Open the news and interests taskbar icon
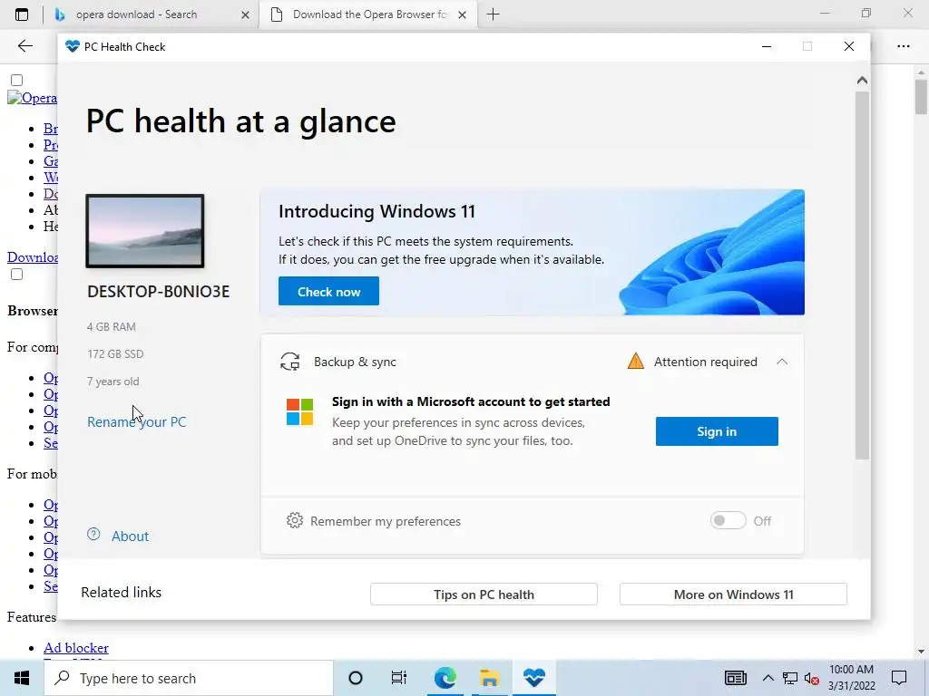The width and height of the screenshot is (929, 696). point(735,678)
